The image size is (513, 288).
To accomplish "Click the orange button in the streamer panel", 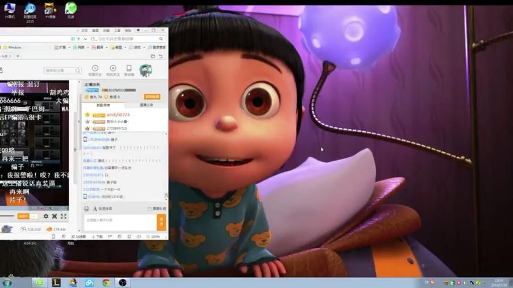I will 152,97.
